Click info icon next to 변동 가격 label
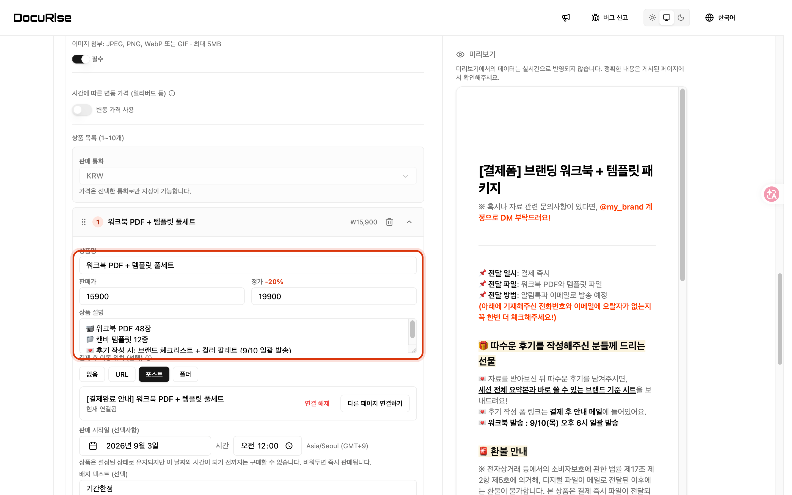This screenshot has height=495, width=792. [172, 93]
